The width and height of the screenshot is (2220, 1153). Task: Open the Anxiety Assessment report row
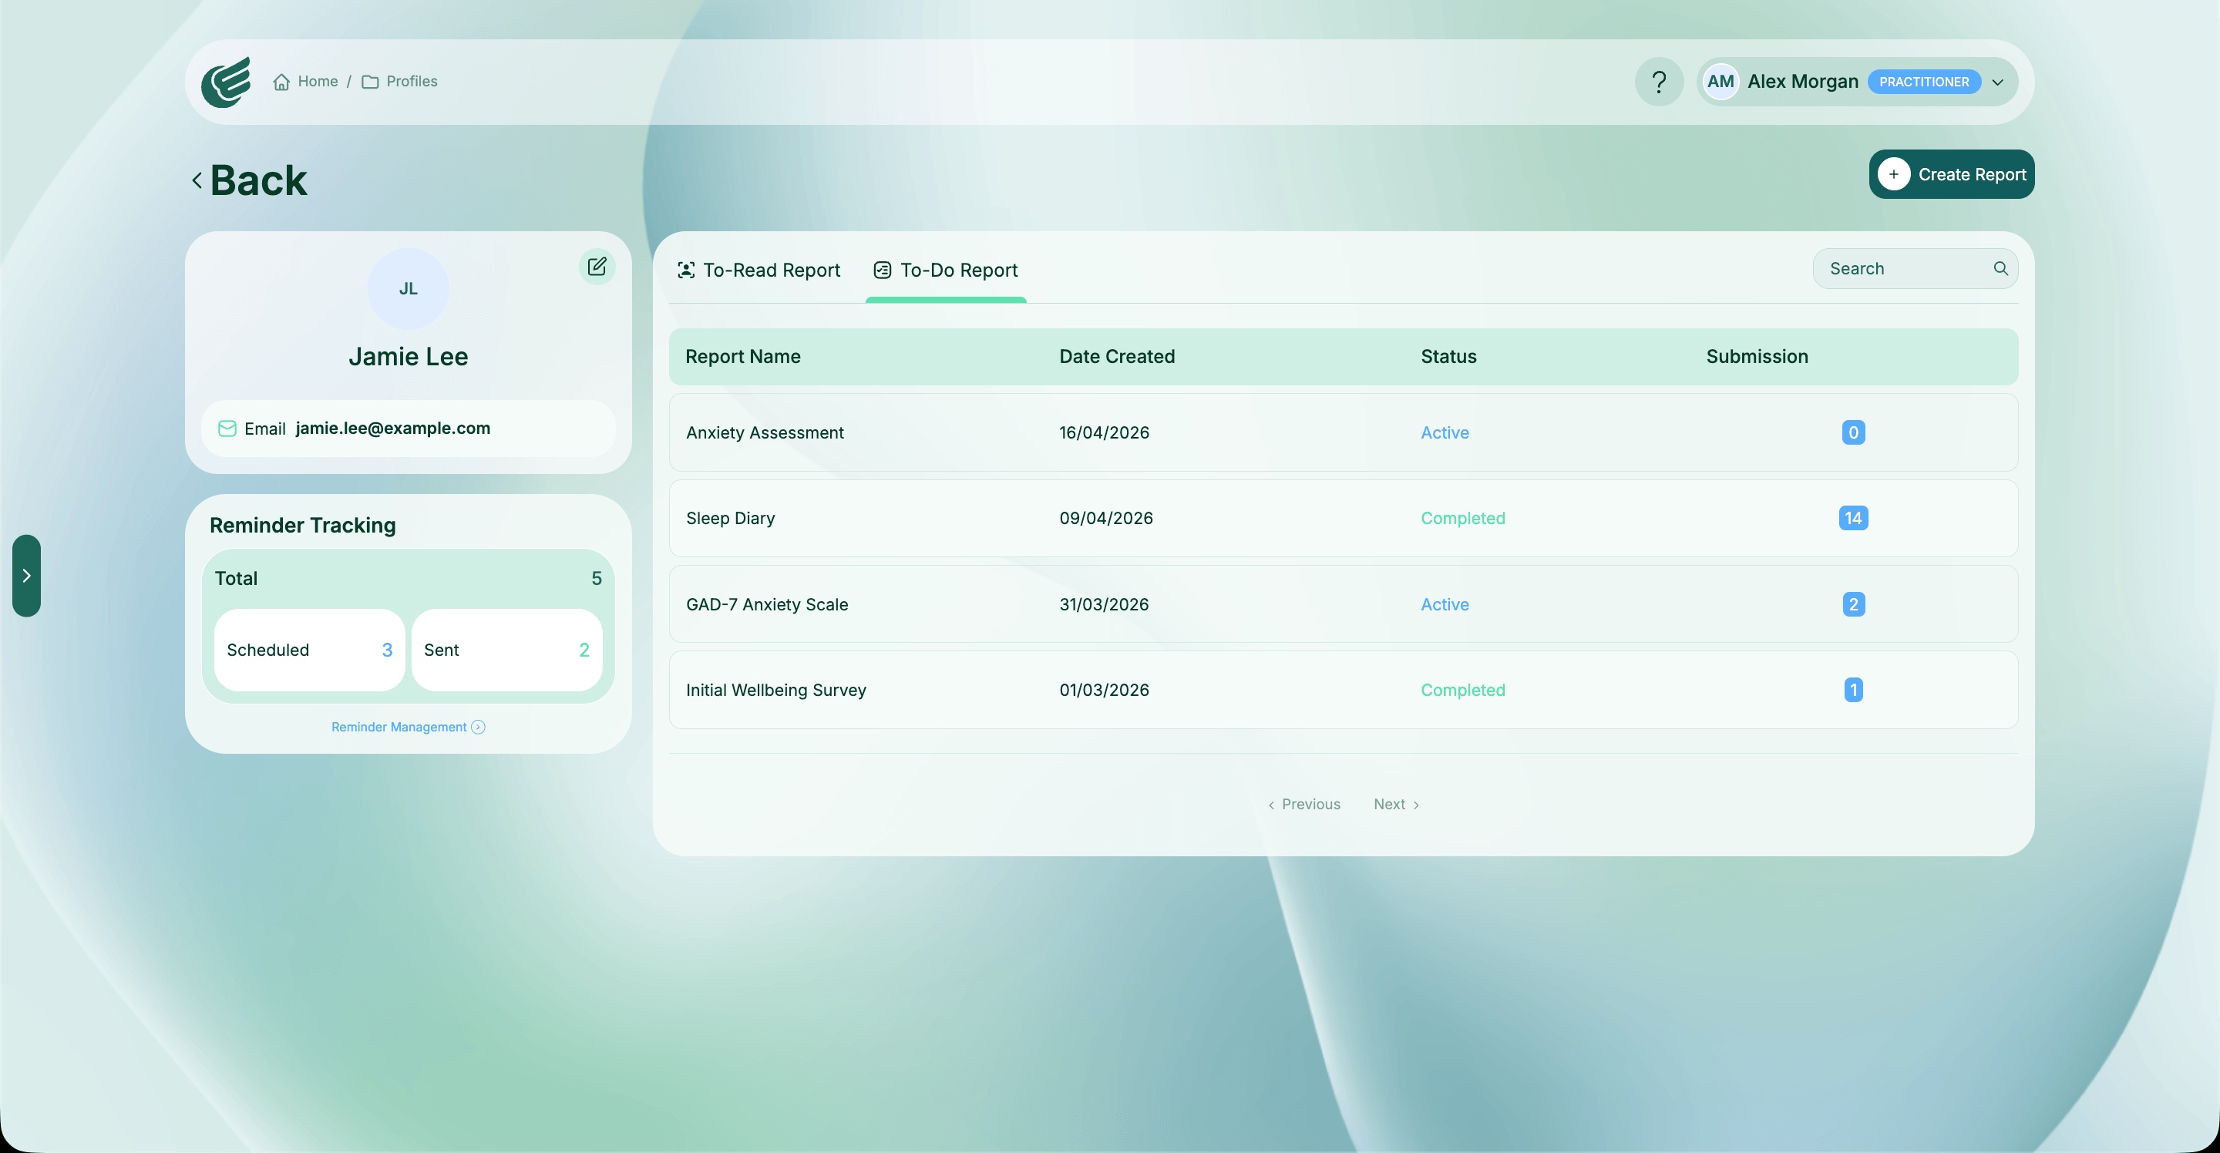(x=1343, y=432)
